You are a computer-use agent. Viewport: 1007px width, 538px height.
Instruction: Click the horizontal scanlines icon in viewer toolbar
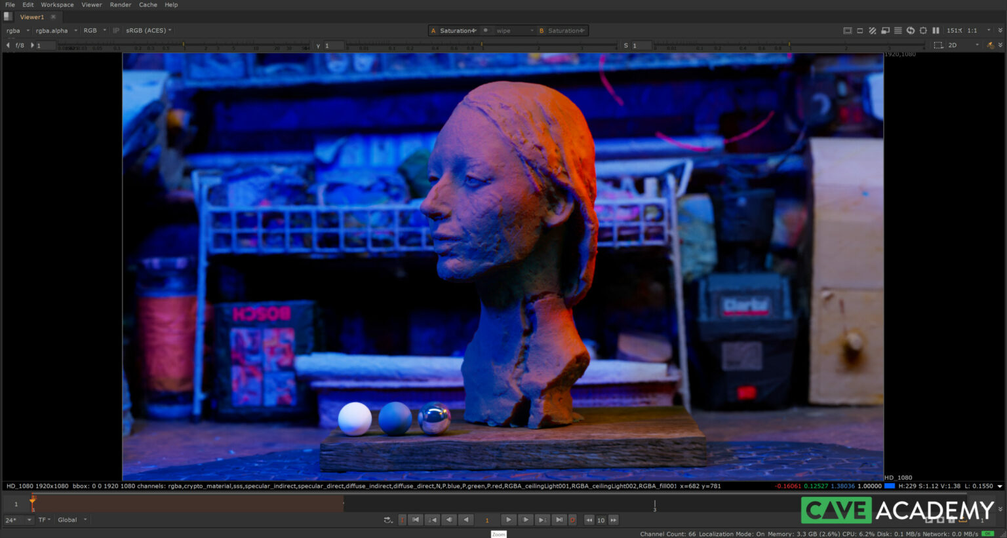898,31
